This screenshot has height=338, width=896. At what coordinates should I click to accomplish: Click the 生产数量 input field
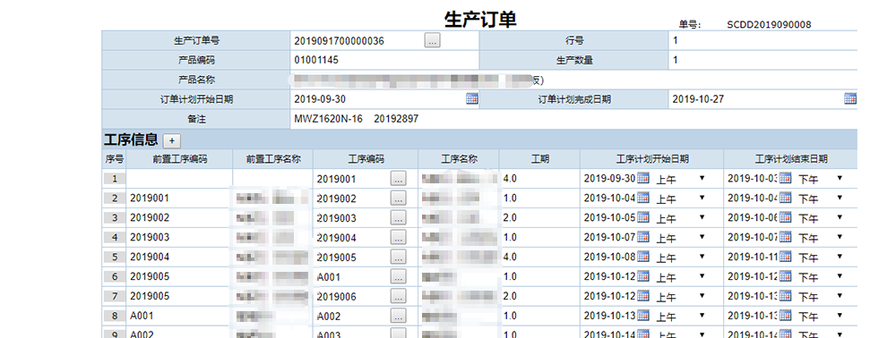(x=762, y=60)
